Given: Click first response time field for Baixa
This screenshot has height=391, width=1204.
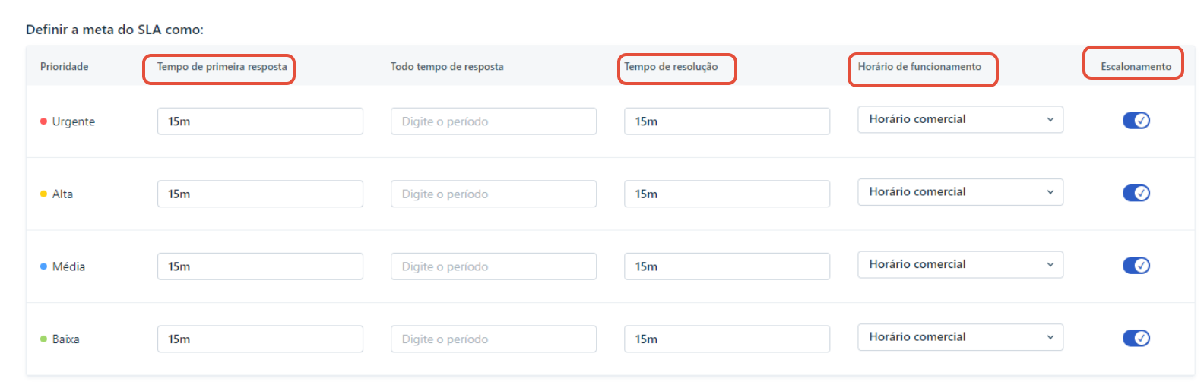Looking at the screenshot, I should pos(260,339).
